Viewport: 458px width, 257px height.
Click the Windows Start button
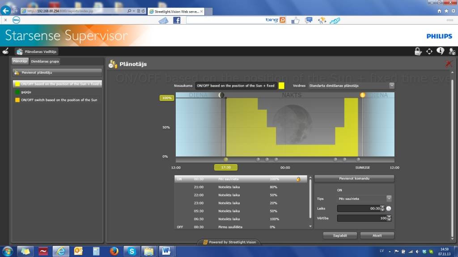pyautogui.click(x=7, y=251)
